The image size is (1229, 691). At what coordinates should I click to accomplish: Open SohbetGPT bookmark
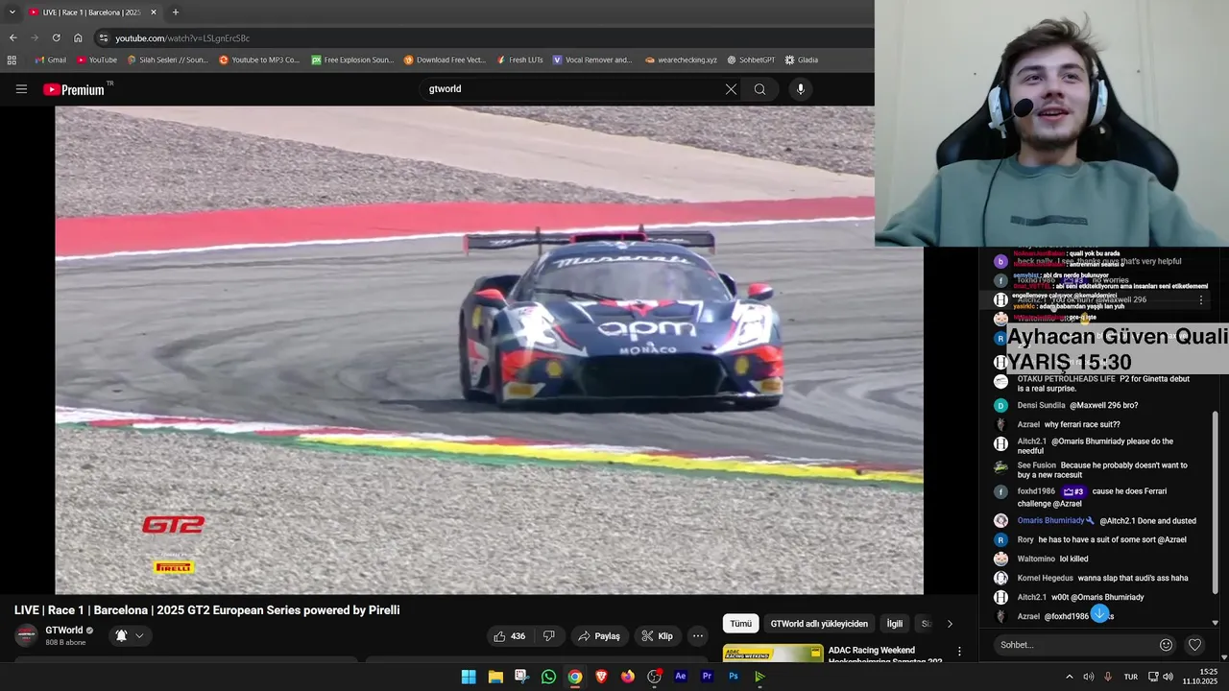(x=751, y=60)
